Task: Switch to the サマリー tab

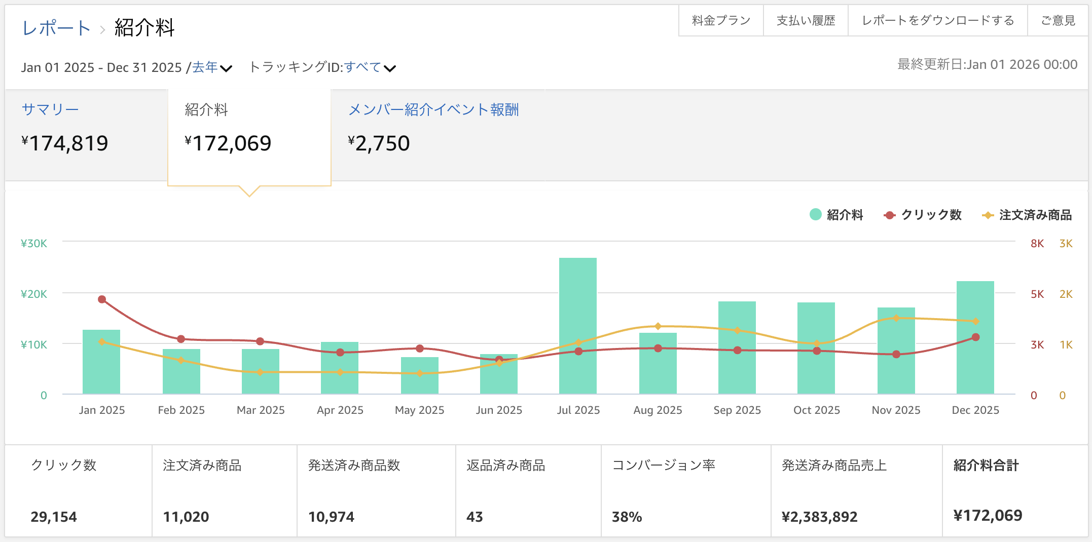Action: point(50,109)
